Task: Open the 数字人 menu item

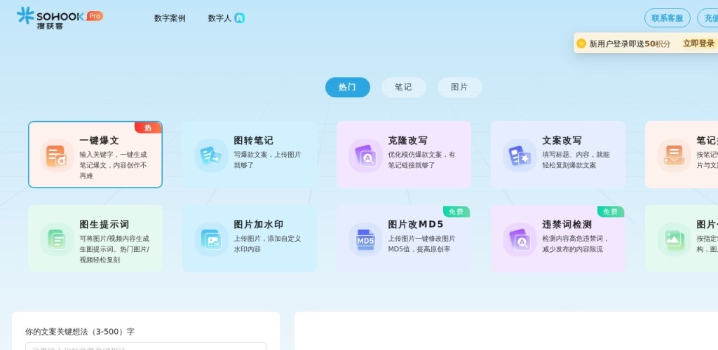Action: tap(219, 18)
